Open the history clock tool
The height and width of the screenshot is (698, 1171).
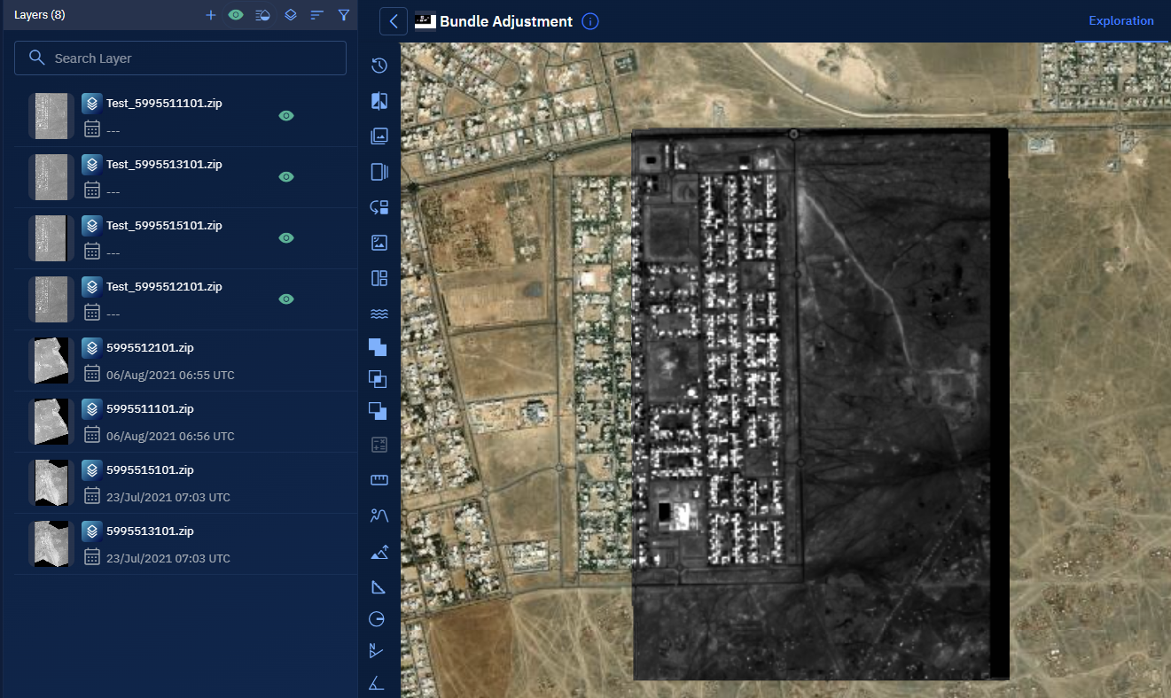379,66
